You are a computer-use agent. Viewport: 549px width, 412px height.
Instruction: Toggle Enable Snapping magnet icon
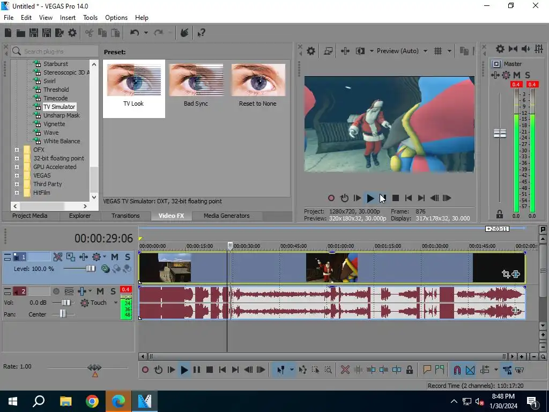457,370
